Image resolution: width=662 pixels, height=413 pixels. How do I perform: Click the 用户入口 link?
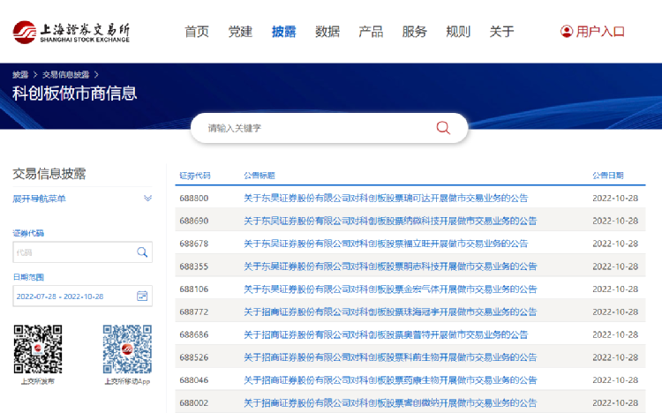click(600, 31)
